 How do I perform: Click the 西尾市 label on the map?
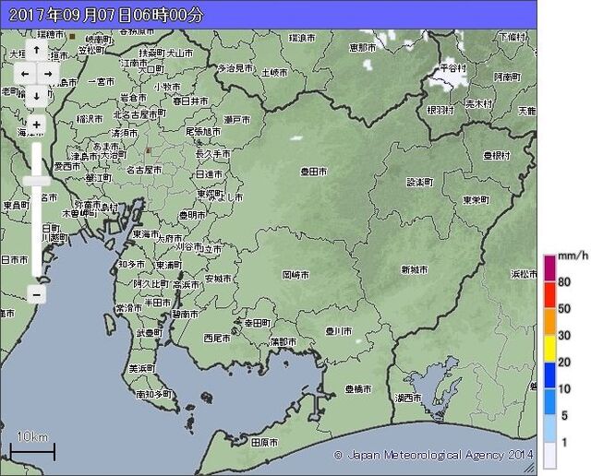click(217, 339)
